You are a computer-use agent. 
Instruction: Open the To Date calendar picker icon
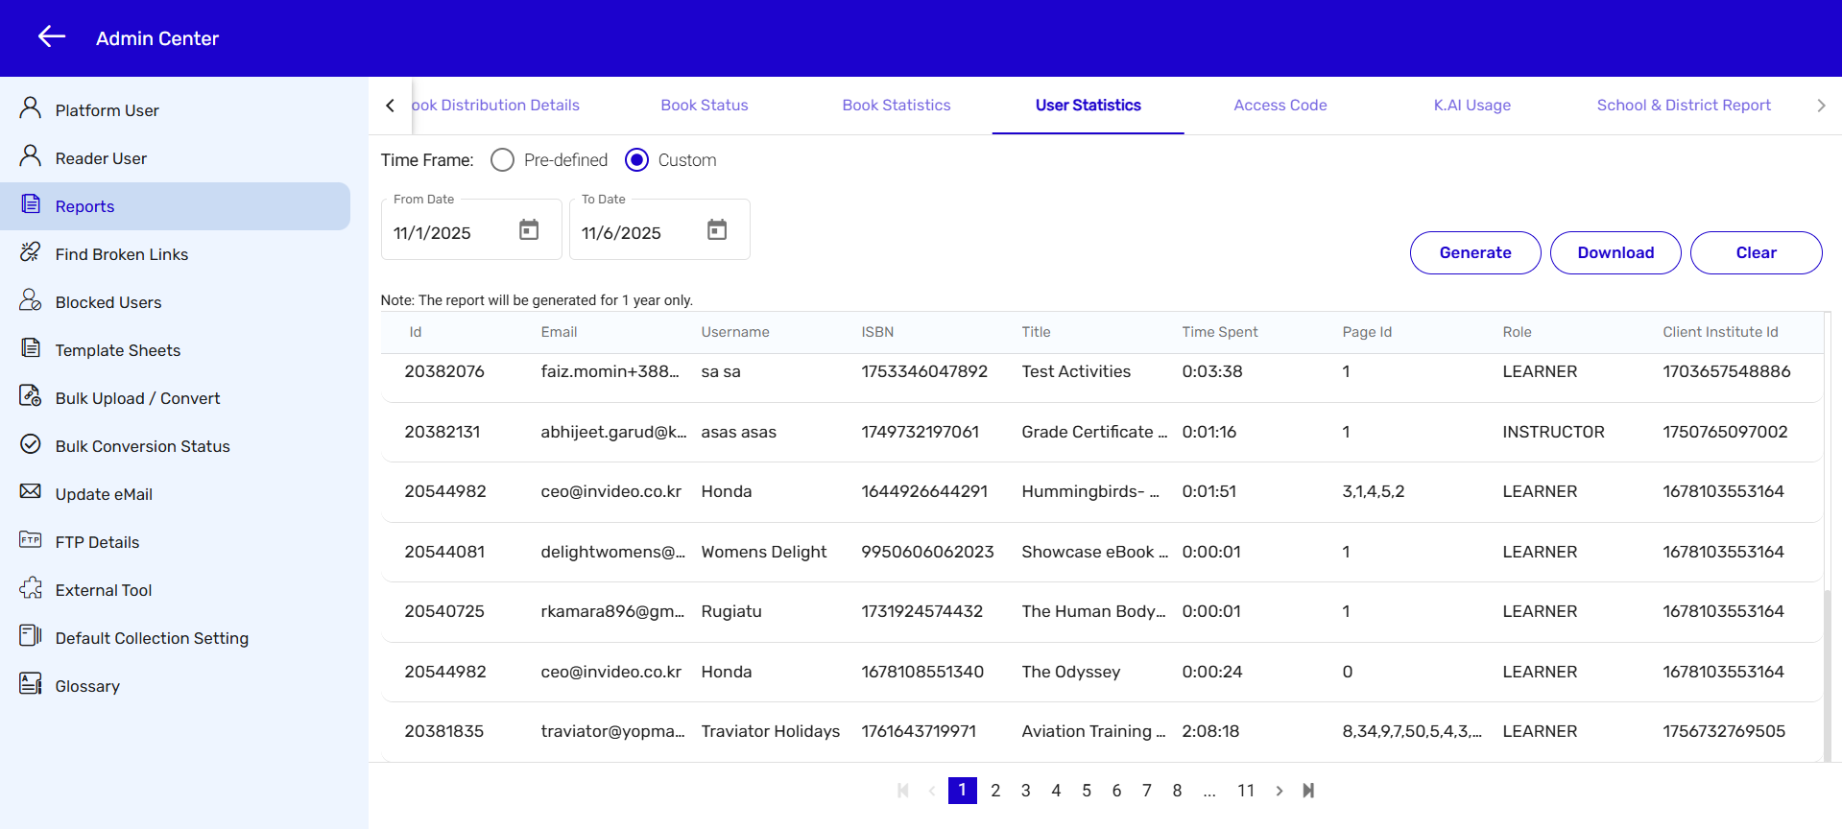coord(717,230)
